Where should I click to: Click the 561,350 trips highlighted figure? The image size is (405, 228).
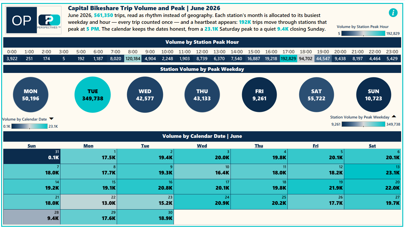pos(104,15)
